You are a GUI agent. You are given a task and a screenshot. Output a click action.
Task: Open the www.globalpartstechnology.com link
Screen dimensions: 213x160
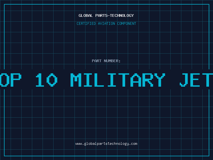106,144
